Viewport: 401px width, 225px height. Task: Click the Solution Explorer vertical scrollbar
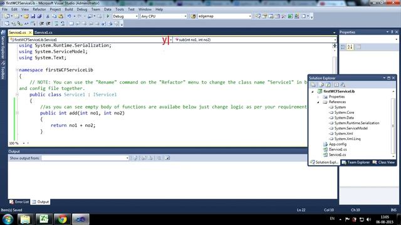pos(393,124)
